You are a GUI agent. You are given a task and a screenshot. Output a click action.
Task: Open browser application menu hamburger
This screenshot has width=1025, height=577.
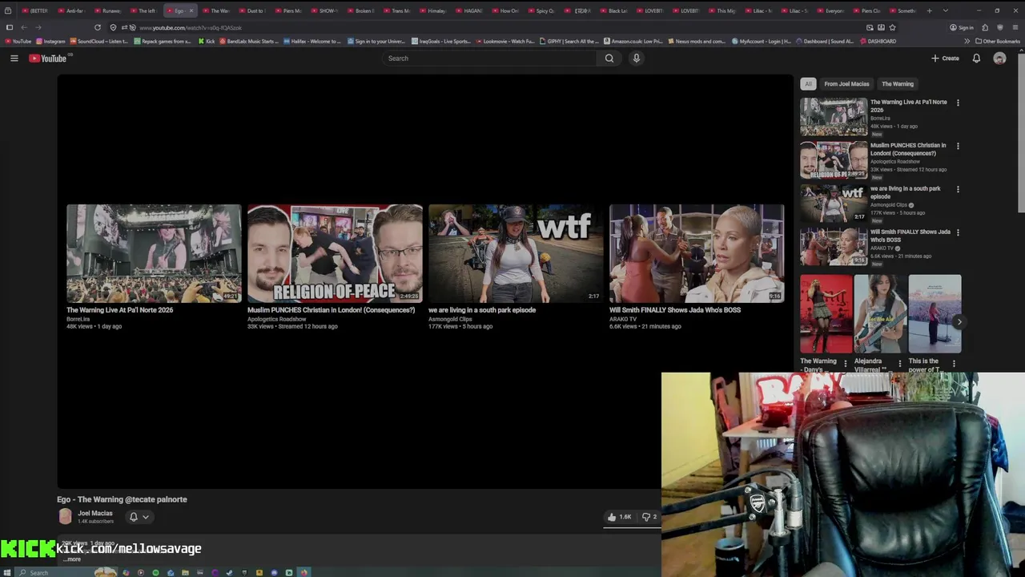click(1014, 27)
